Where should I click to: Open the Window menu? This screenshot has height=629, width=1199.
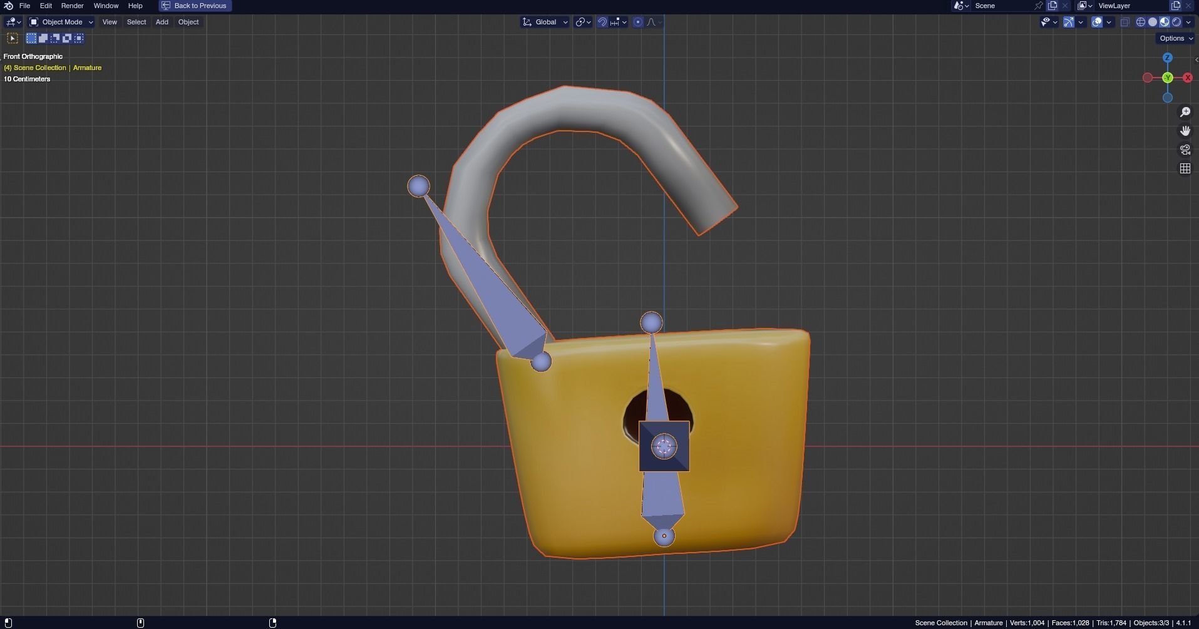click(106, 6)
